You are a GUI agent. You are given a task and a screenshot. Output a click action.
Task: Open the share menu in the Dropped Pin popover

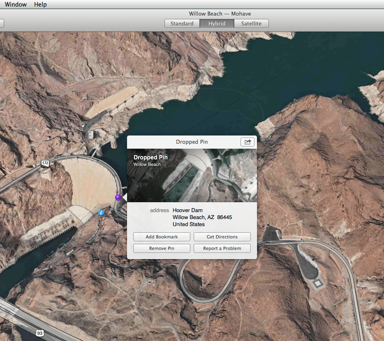pos(247,142)
